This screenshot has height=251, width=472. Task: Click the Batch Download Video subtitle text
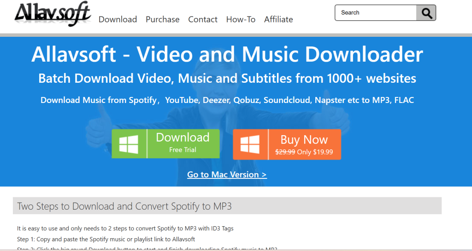[227, 78]
